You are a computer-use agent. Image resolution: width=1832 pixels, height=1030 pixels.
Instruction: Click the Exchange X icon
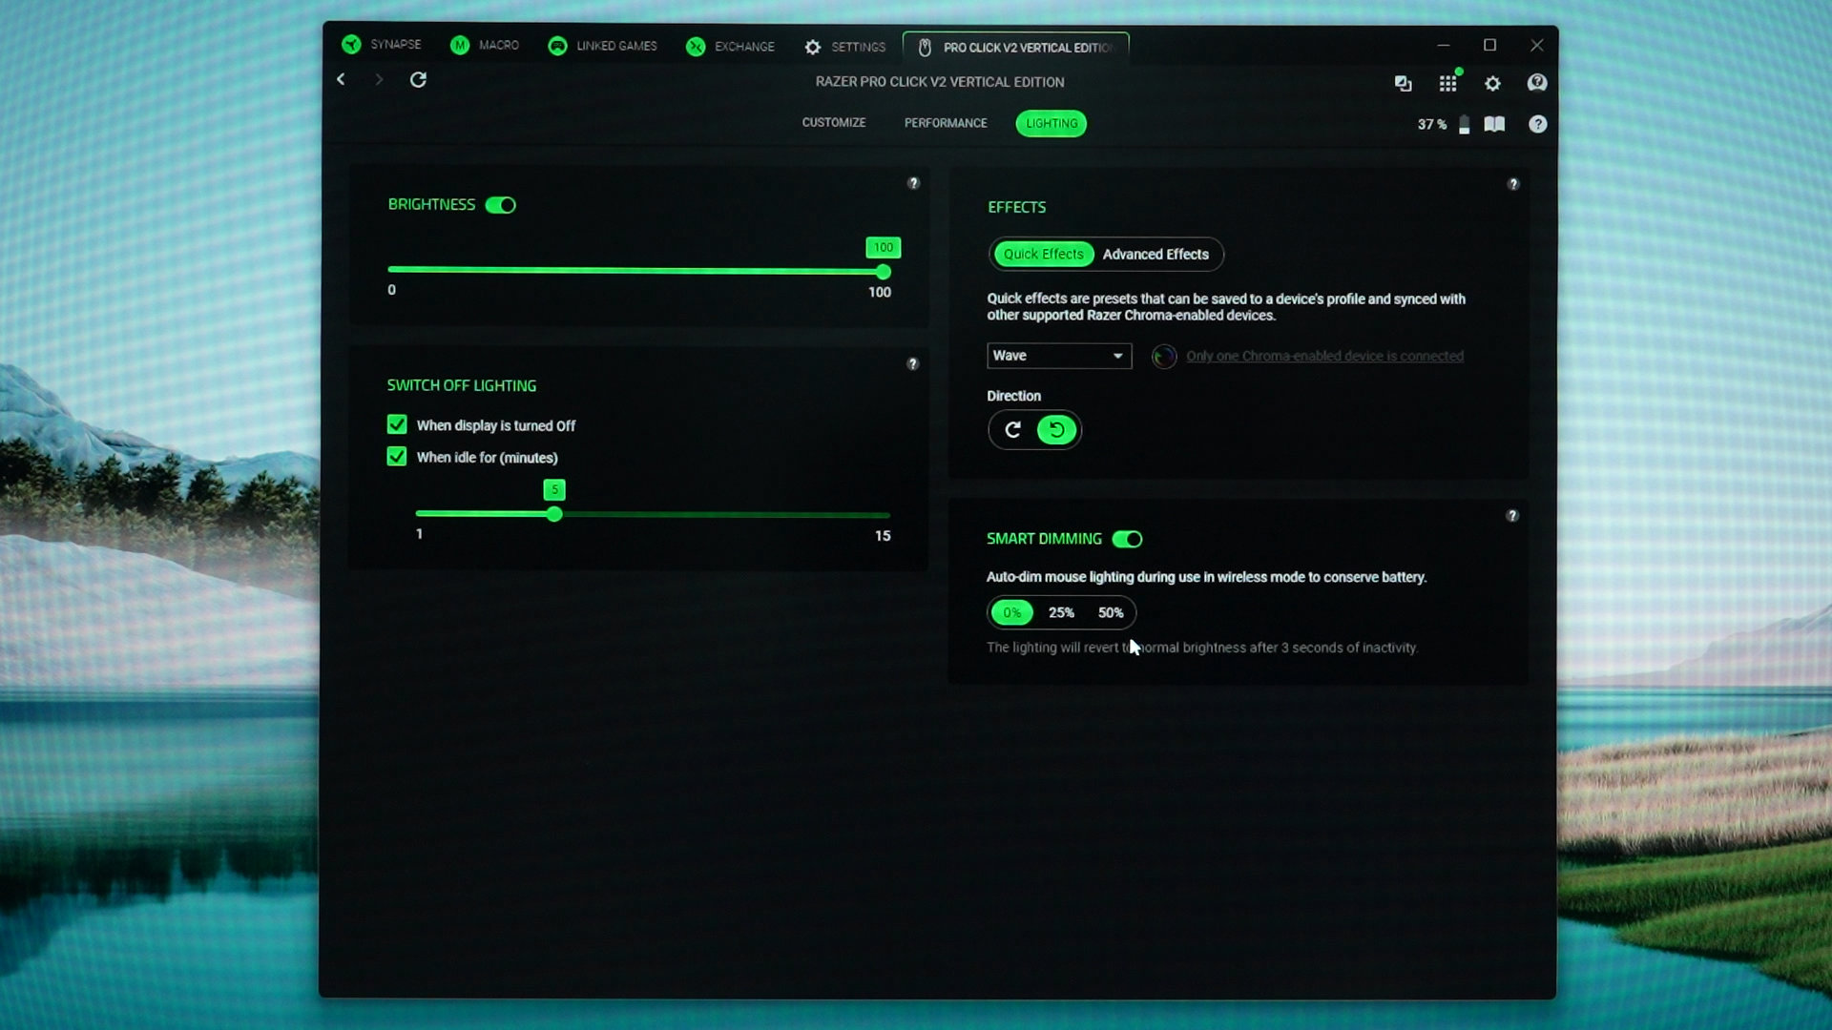click(x=696, y=47)
